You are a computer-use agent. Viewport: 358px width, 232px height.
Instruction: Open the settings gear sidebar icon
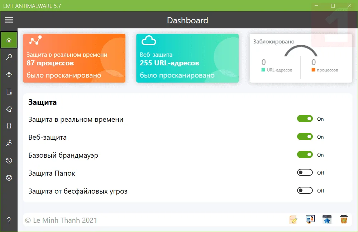(x=9, y=178)
